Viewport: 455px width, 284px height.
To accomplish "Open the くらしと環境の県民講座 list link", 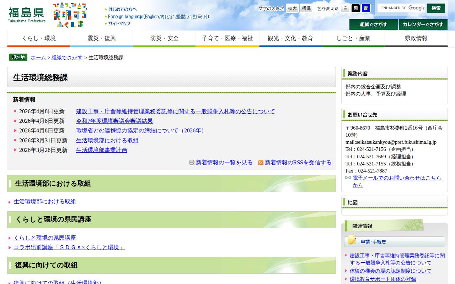I will pyautogui.click(x=45, y=237).
